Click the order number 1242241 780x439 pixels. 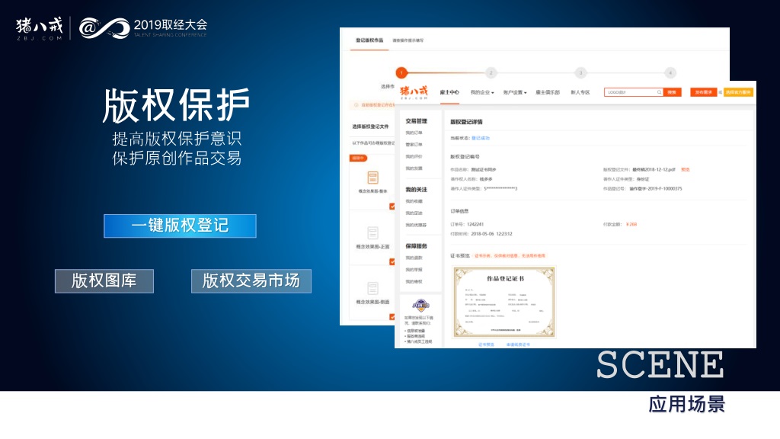pos(475,225)
